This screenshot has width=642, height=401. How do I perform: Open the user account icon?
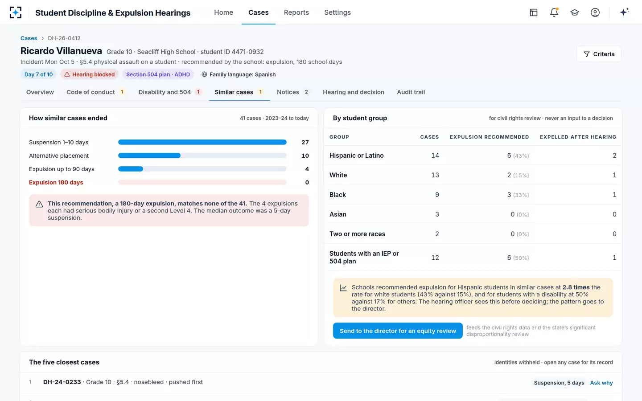[x=595, y=12]
